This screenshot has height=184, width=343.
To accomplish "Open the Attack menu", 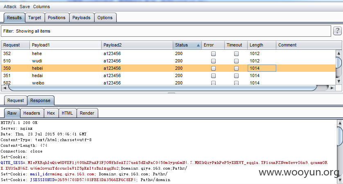I will 10,7.
